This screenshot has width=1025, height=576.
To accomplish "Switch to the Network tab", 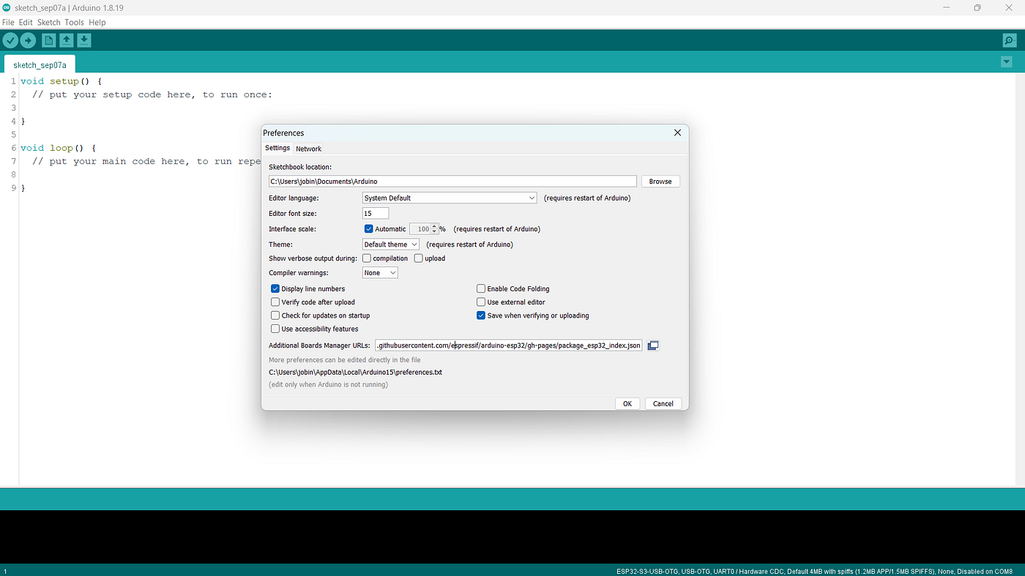I will (x=308, y=149).
